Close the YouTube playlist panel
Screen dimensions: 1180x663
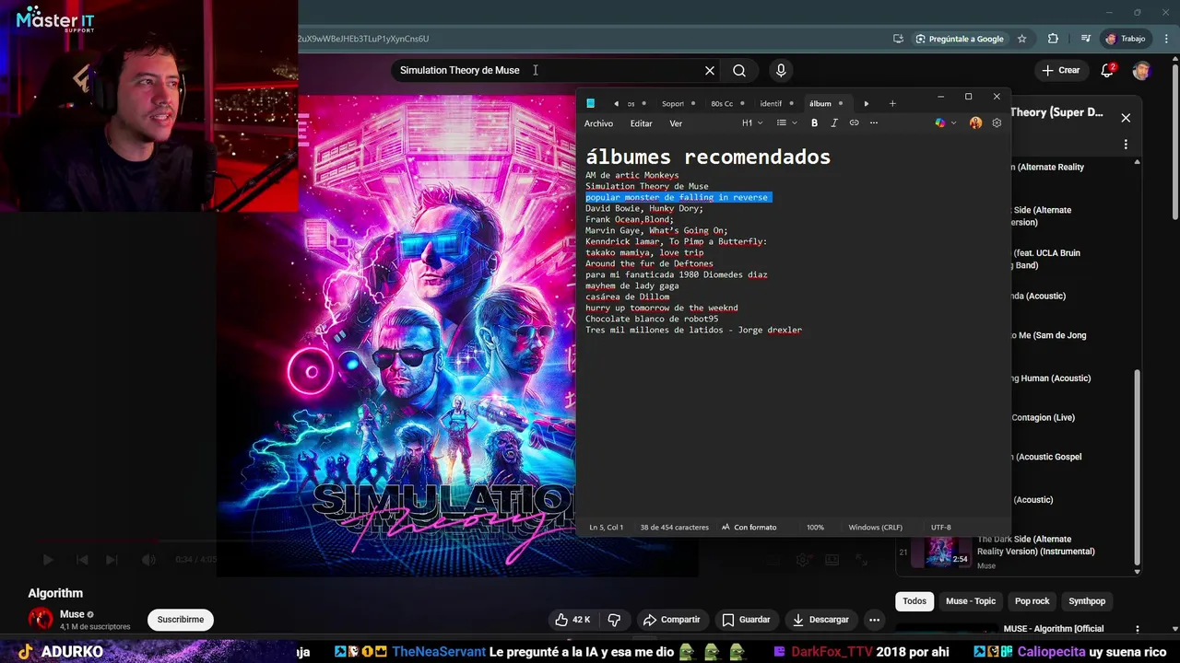pos(1126,118)
